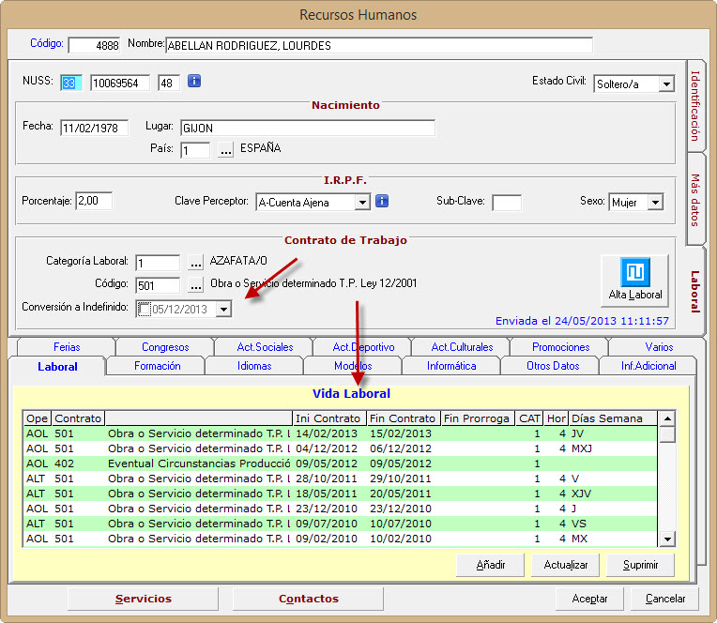Open the Promociones tab
Image resolution: width=717 pixels, height=623 pixels.
[x=560, y=347]
